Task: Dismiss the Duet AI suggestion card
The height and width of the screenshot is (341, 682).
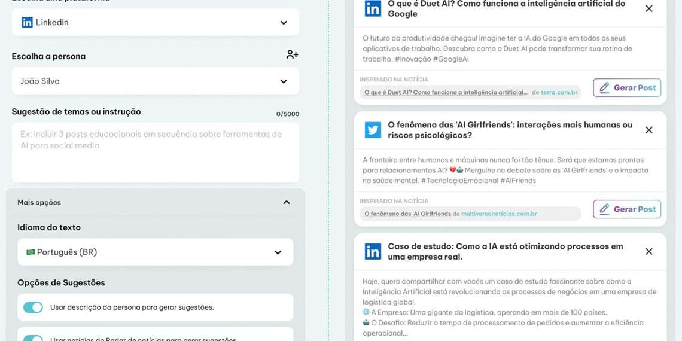Action: [x=649, y=8]
